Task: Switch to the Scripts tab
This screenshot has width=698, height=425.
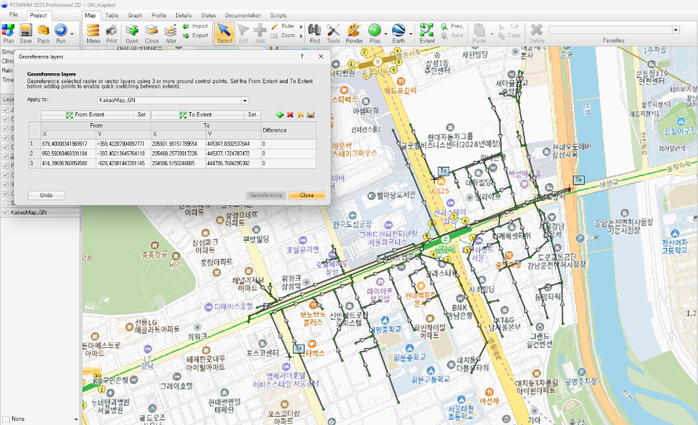Action: tap(278, 15)
